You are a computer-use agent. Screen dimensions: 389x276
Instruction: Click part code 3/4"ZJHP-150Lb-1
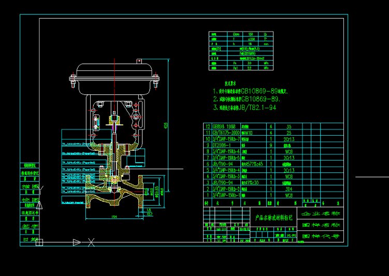coord(226,195)
